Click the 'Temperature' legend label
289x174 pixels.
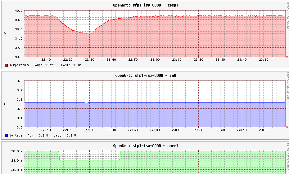coord(20,65)
